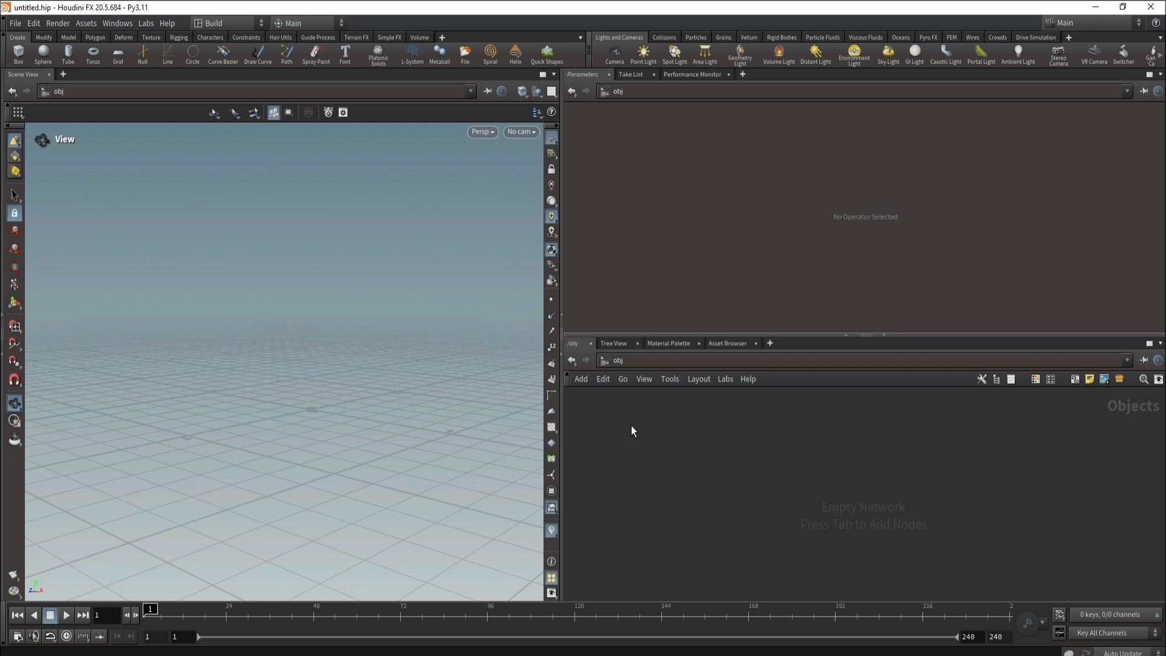Toggle the viewport display options at bottom right
Screen dimensions: 1166x656
click(551, 593)
